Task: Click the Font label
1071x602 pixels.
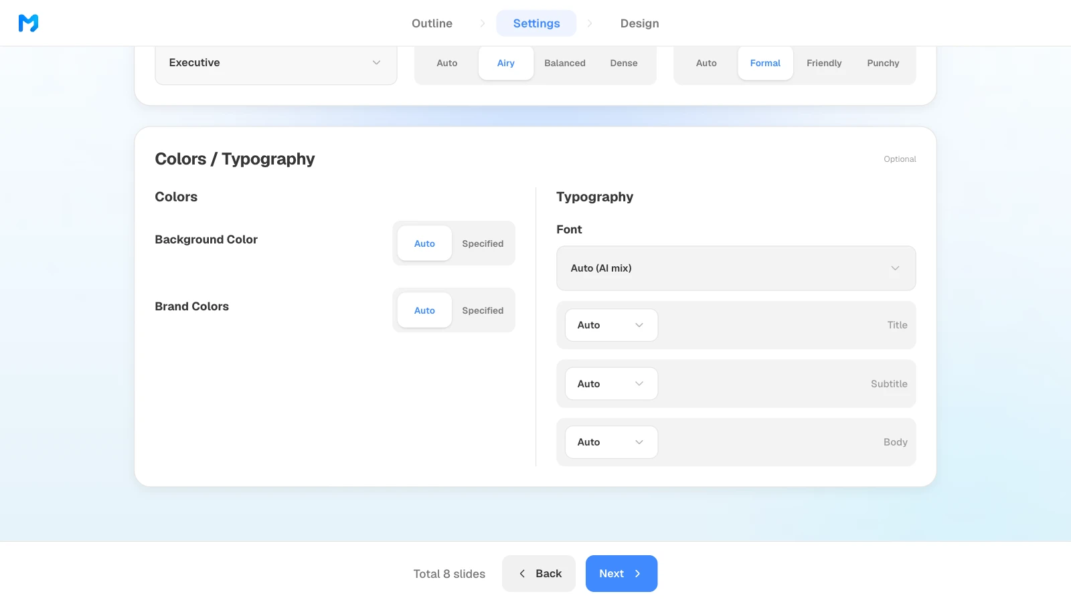Action: (569, 229)
